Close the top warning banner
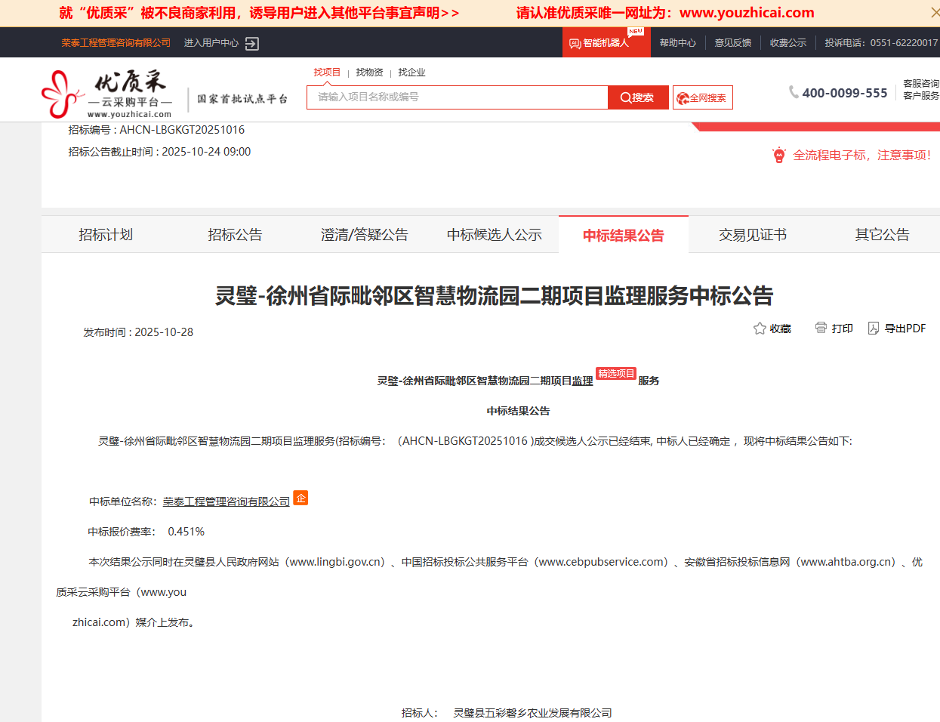 click(x=935, y=13)
